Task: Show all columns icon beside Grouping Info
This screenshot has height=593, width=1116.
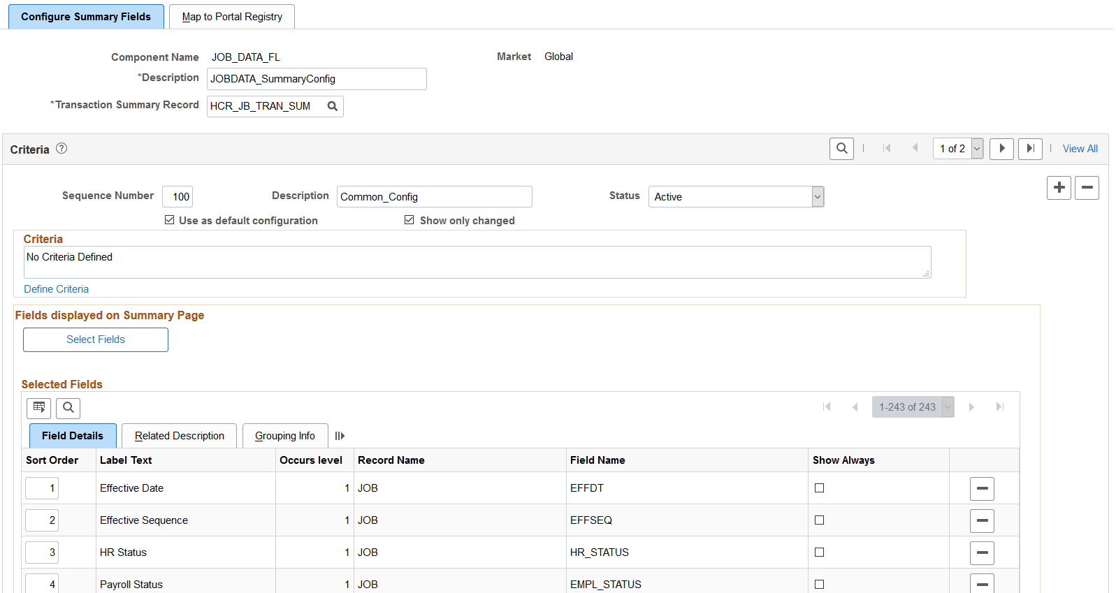Action: (340, 436)
